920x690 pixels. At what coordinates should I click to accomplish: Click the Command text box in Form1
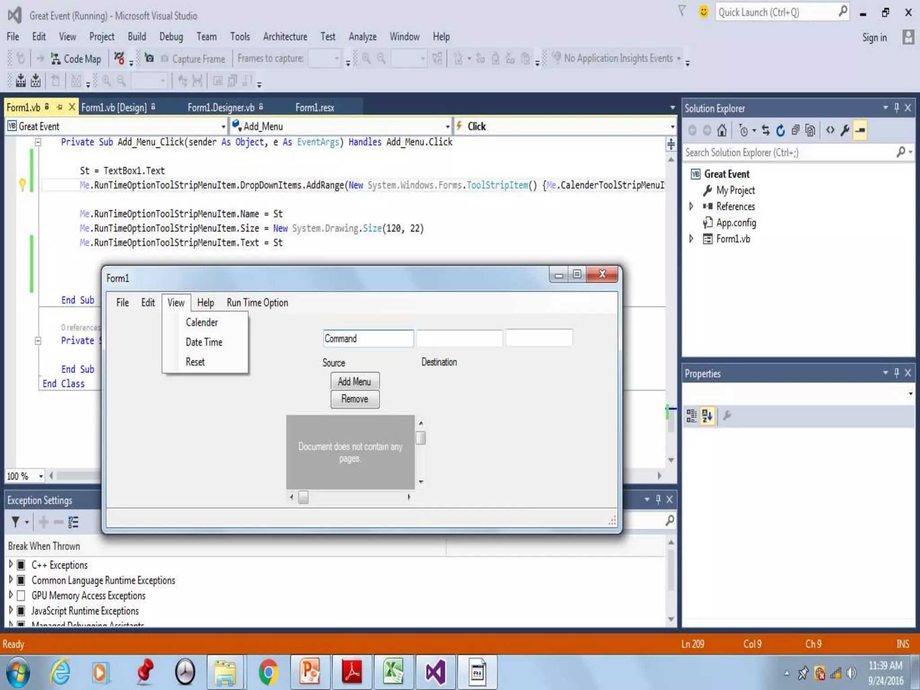click(368, 339)
